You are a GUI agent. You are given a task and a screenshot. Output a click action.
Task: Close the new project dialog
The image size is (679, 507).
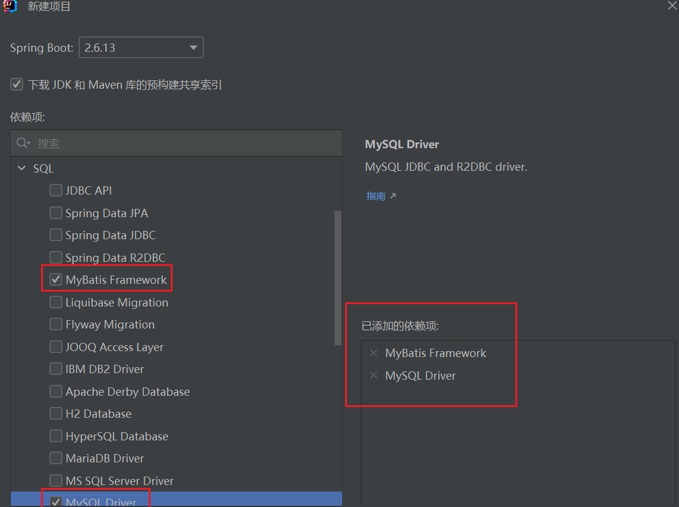tap(672, 5)
